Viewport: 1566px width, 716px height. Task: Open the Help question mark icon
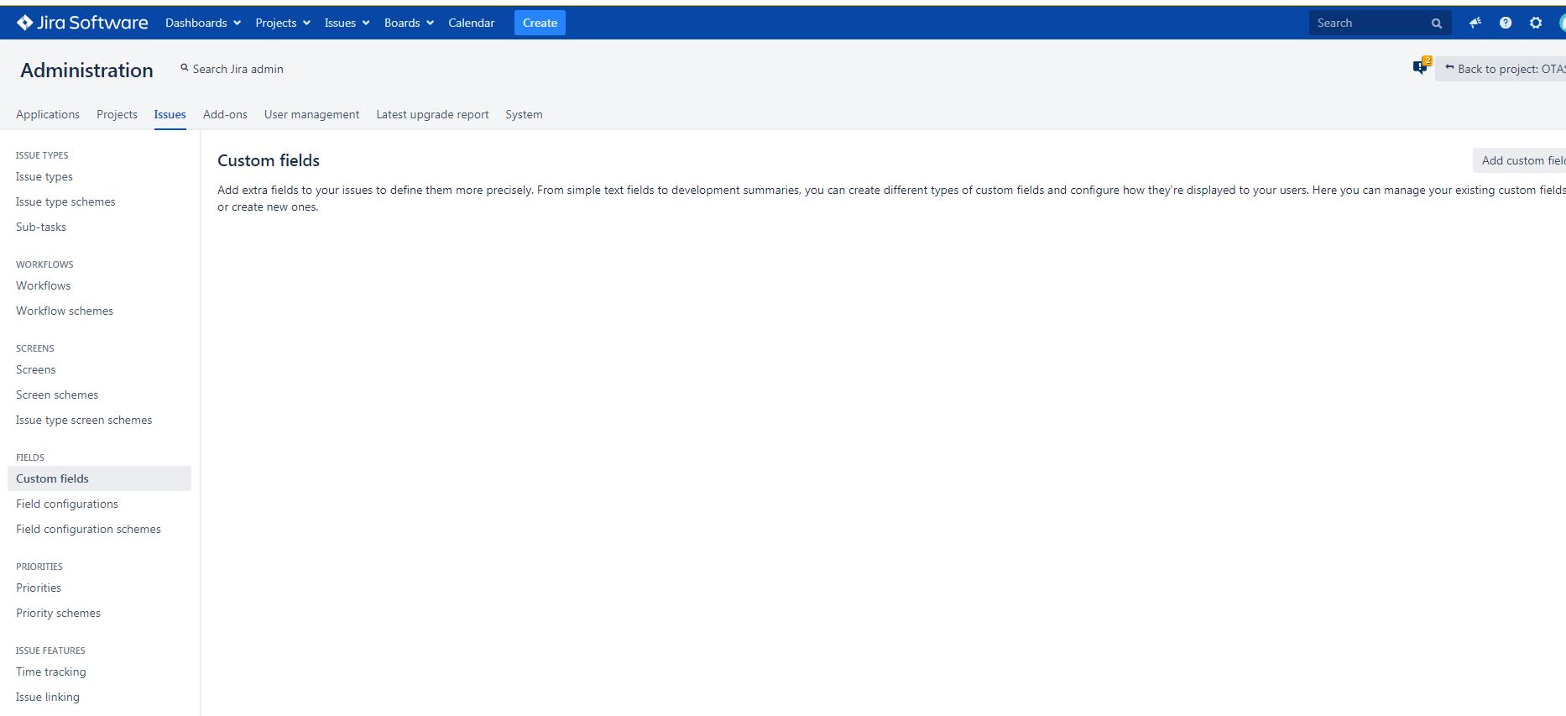point(1506,23)
